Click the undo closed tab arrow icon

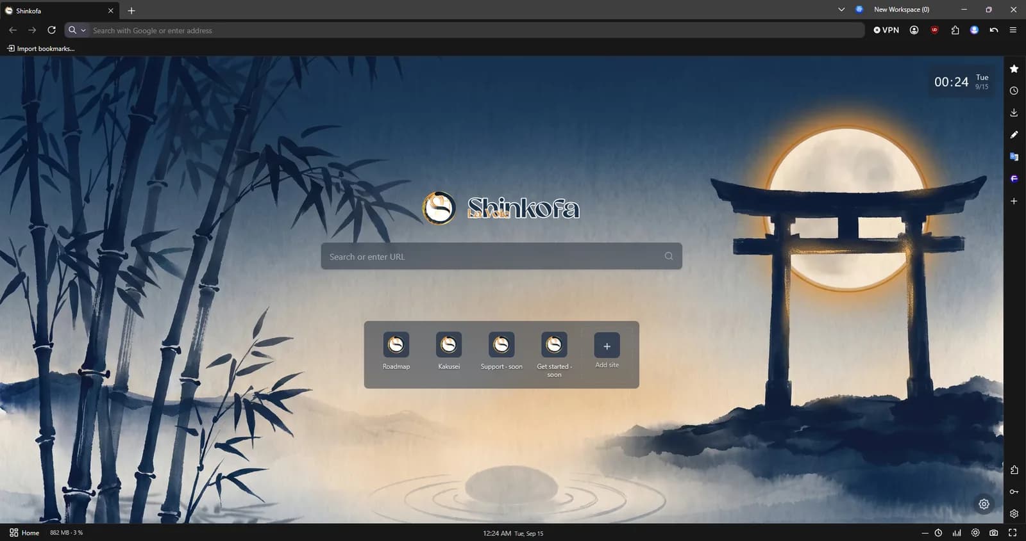(x=994, y=30)
